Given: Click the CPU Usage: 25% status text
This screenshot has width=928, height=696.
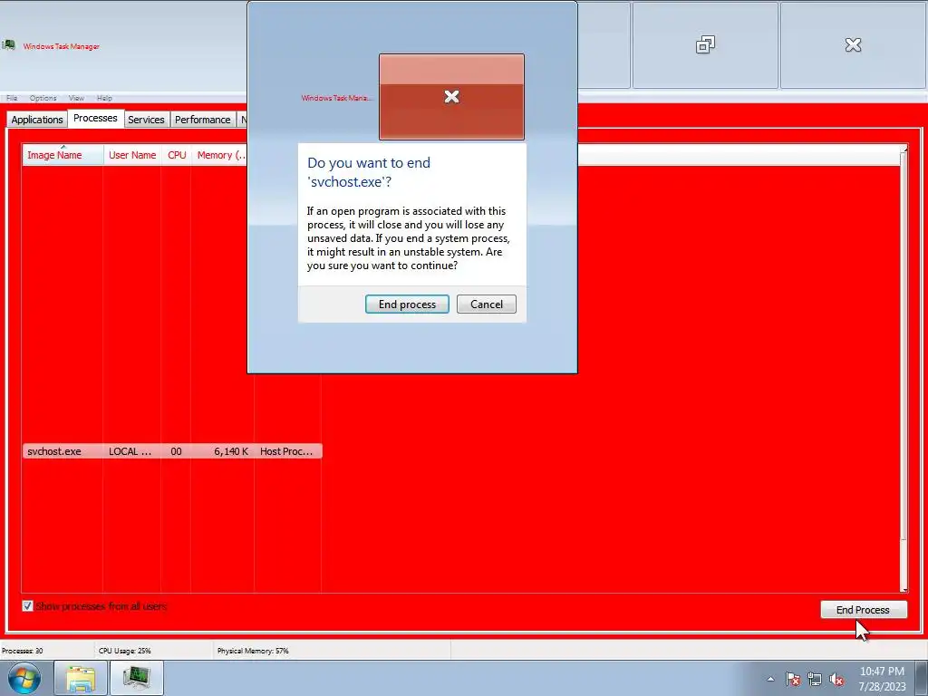Looking at the screenshot, I should pyautogui.click(x=125, y=651).
